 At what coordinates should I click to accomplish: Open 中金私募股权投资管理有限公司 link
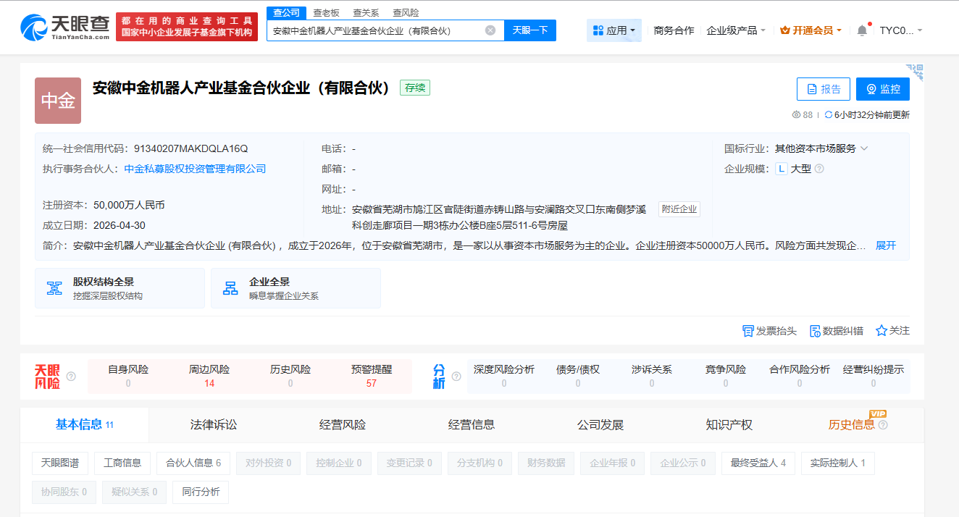(196, 169)
